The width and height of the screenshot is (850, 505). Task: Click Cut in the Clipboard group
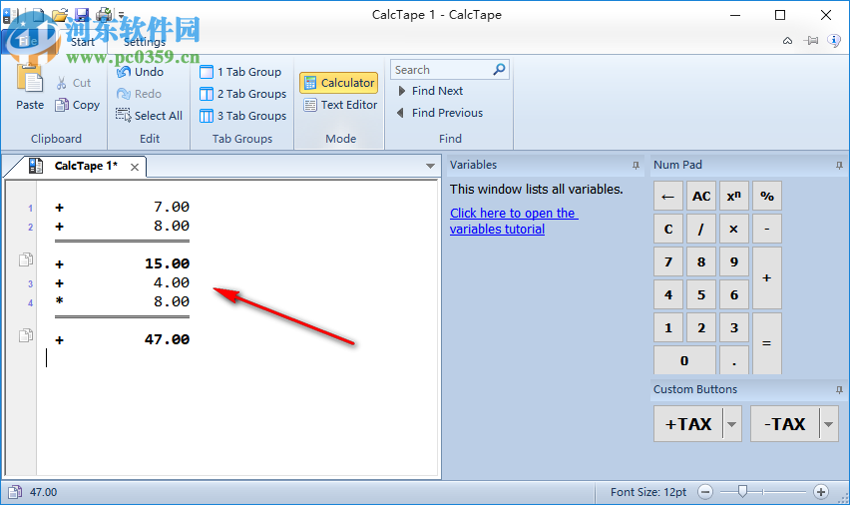coord(73,83)
